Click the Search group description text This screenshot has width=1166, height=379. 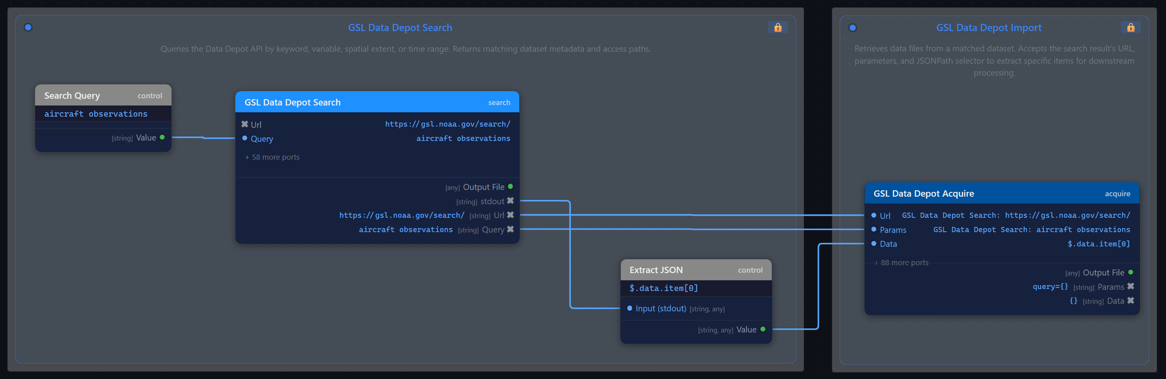pyautogui.click(x=406, y=49)
